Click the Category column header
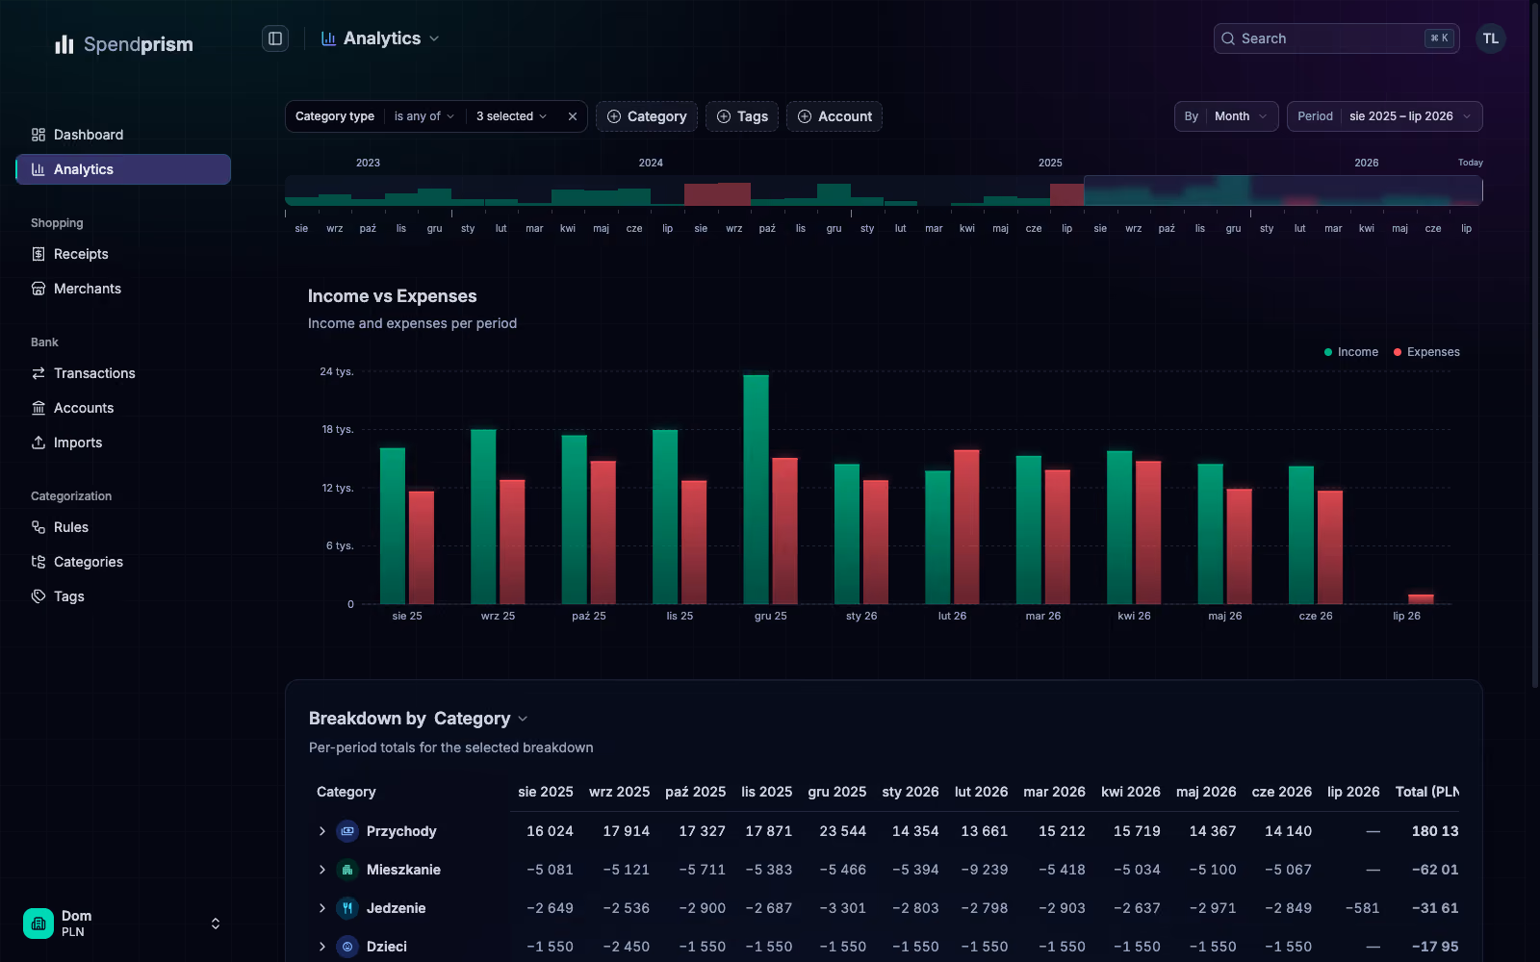The width and height of the screenshot is (1540, 962). (346, 792)
